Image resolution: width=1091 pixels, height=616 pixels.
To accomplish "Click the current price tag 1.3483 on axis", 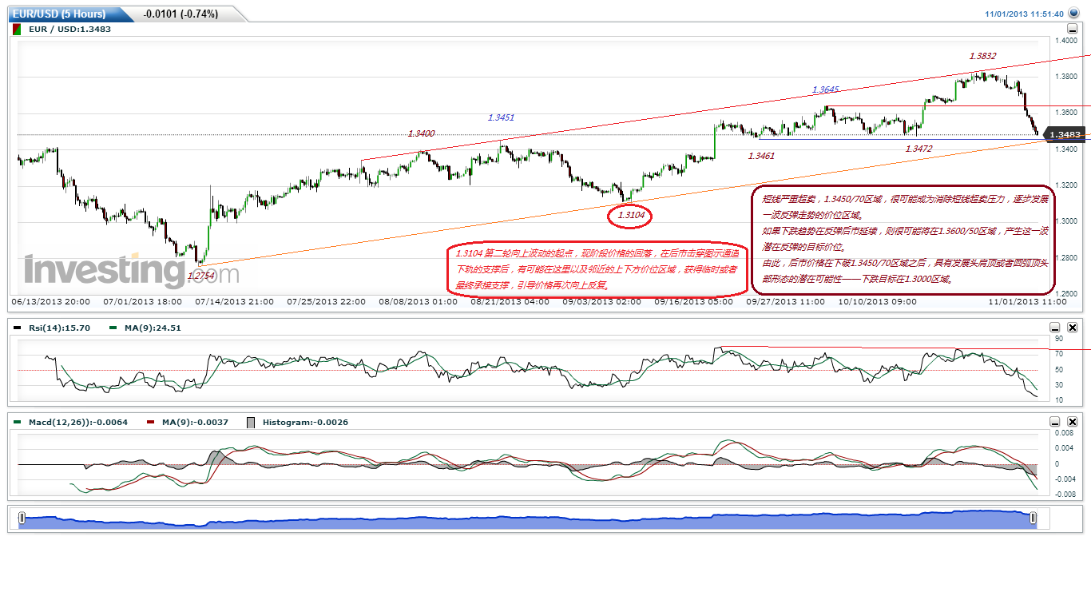I will click(1065, 135).
